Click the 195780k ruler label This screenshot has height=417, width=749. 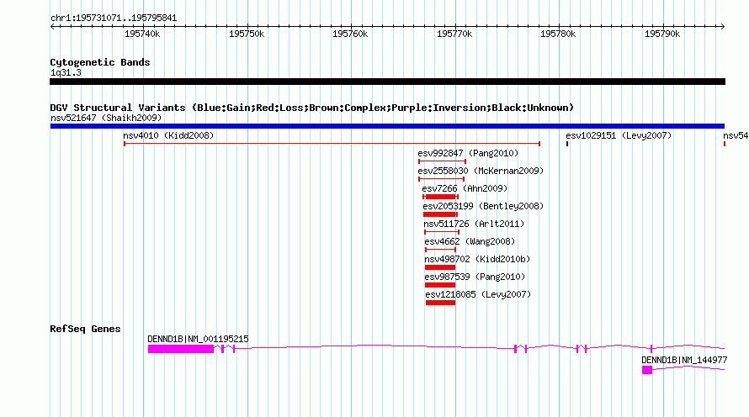tap(558, 34)
